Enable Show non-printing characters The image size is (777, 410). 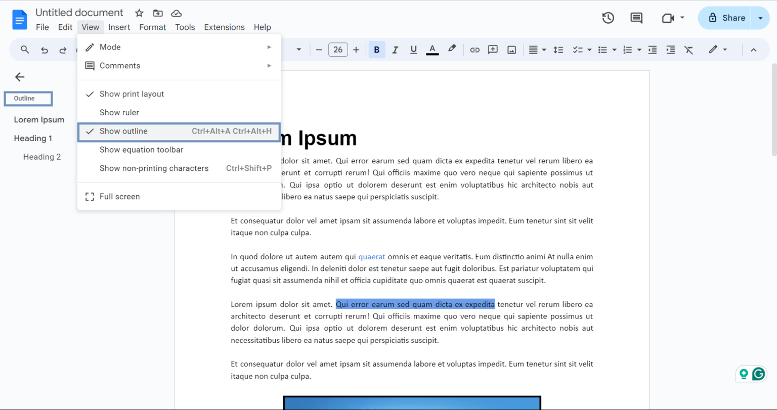[x=154, y=168]
